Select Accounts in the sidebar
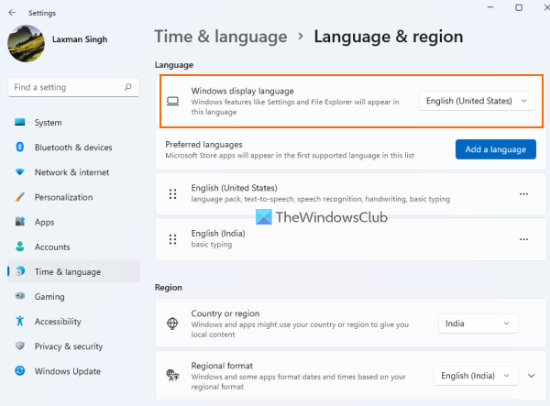 [52, 247]
